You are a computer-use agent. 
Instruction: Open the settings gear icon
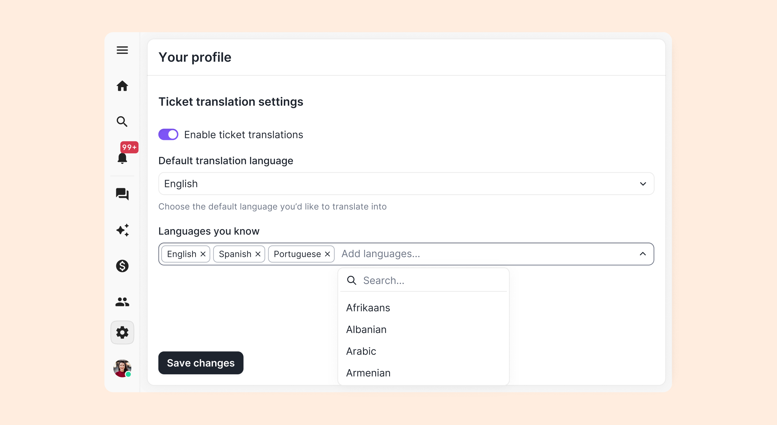click(x=122, y=332)
